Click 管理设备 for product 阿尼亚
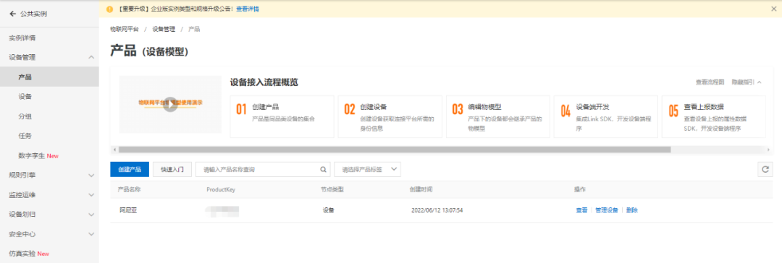The width and height of the screenshot is (782, 263). (x=607, y=210)
